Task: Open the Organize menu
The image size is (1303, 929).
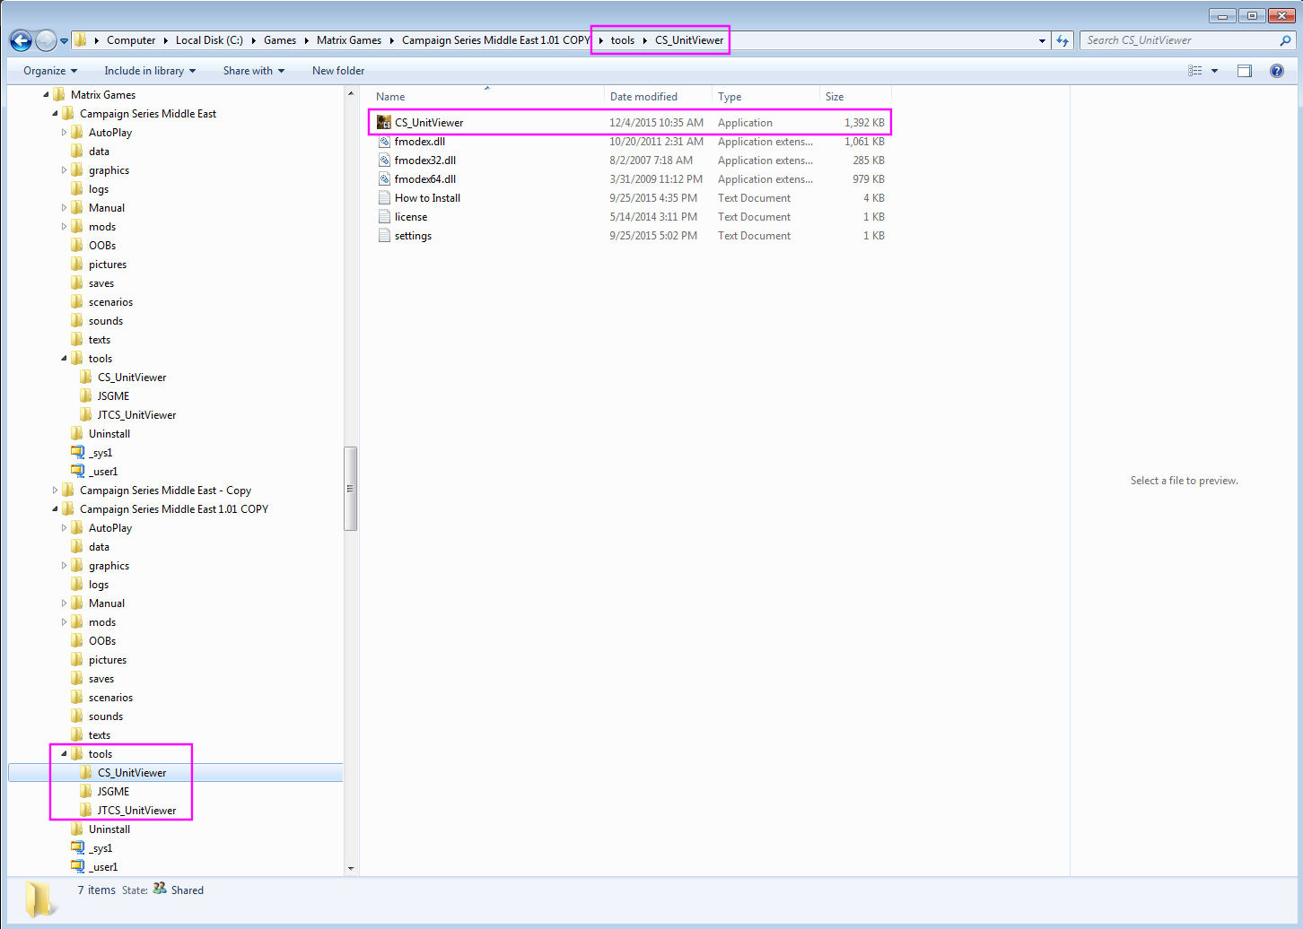Action: coord(50,71)
